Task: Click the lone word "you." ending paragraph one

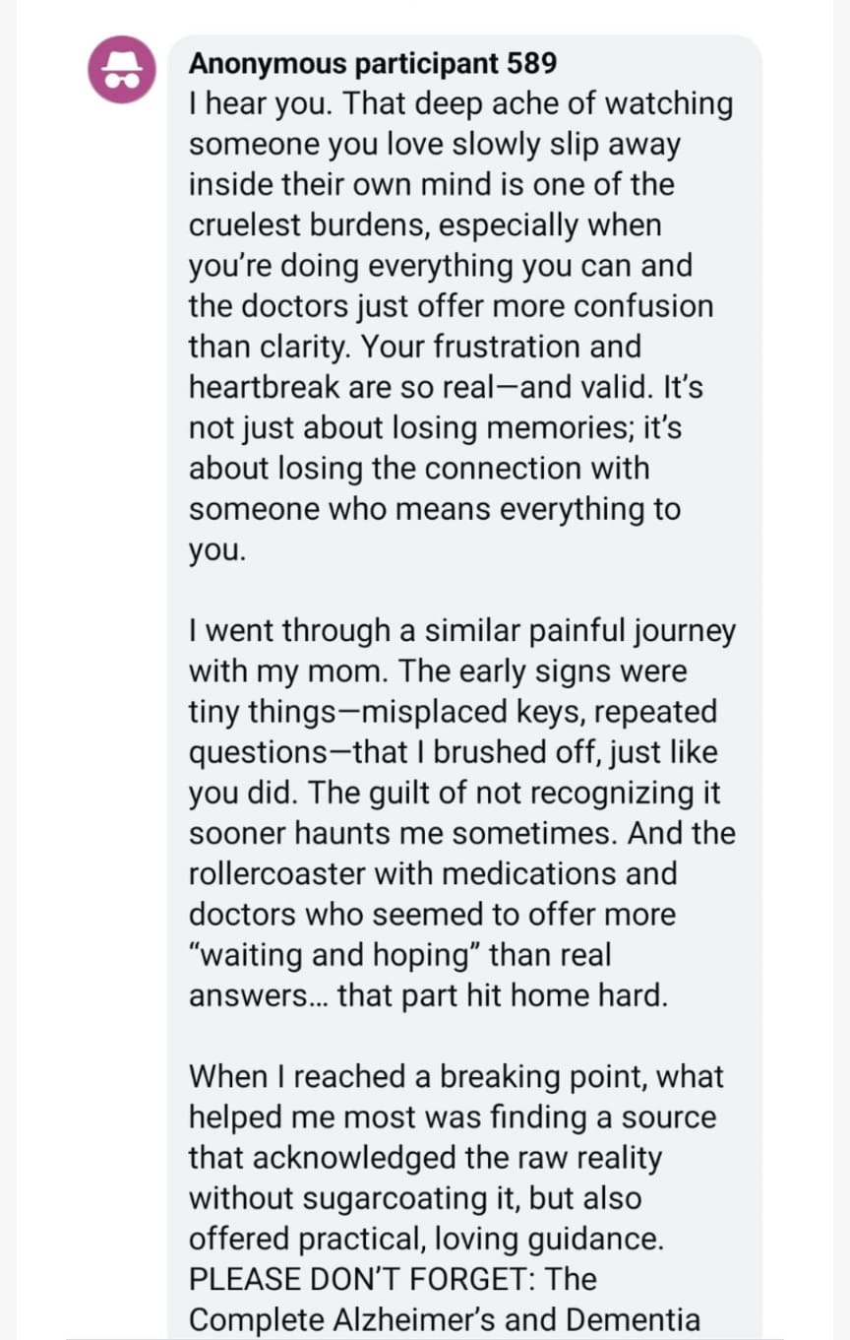Action: coord(216,549)
